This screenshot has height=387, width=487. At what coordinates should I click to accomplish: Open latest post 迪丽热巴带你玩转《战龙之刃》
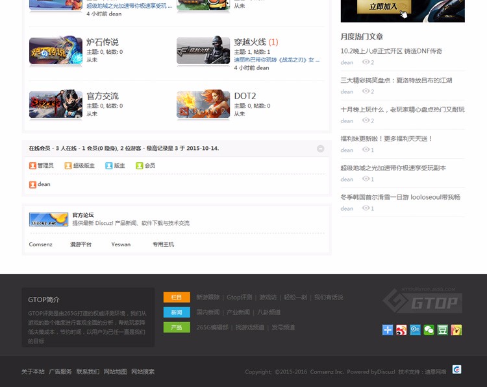pyautogui.click(x=277, y=60)
